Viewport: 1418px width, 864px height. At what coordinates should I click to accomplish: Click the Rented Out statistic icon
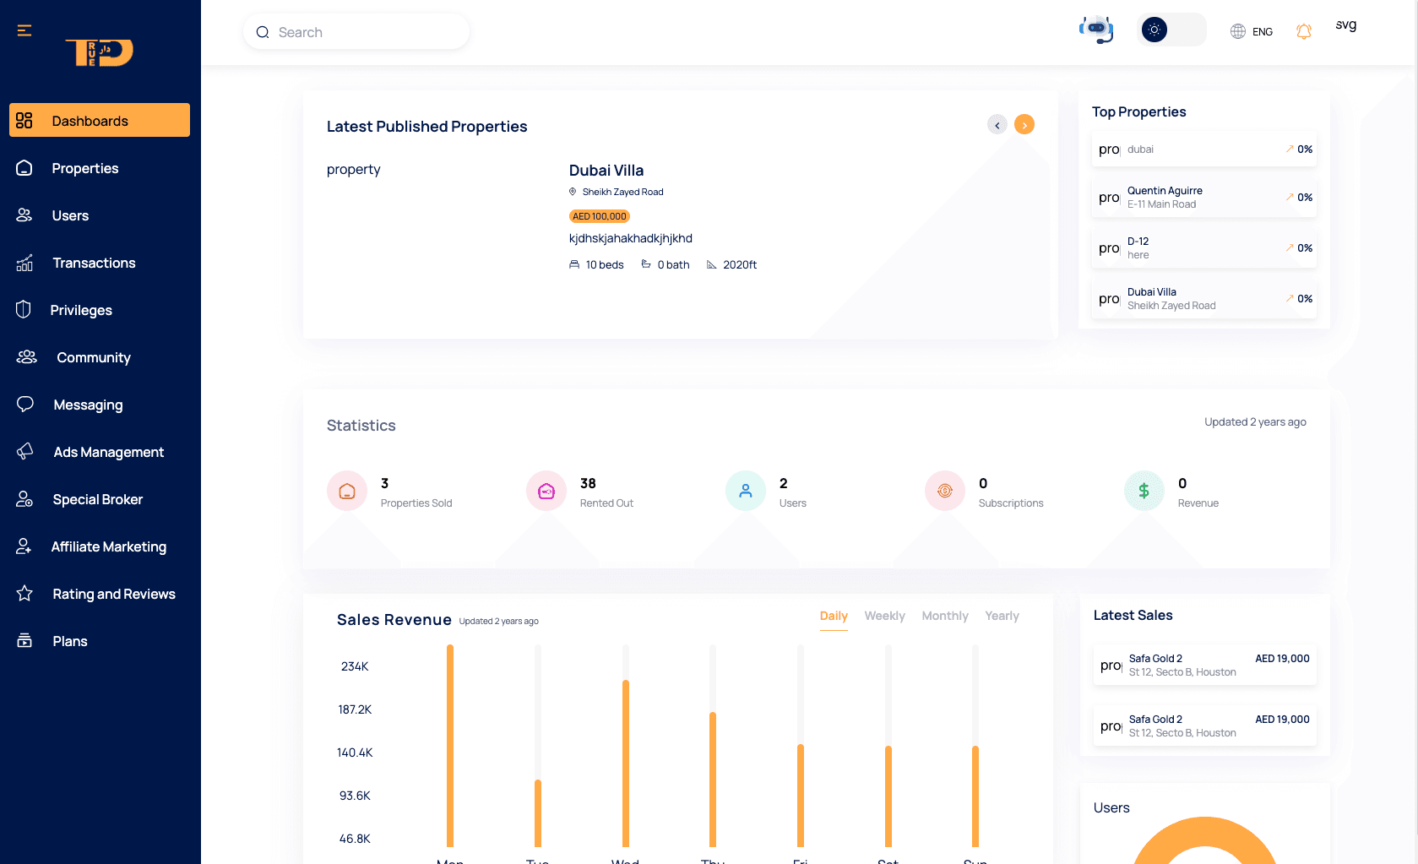click(546, 491)
